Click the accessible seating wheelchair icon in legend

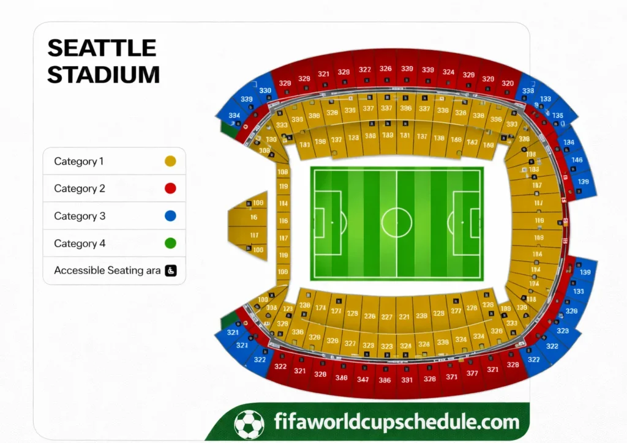[171, 270]
